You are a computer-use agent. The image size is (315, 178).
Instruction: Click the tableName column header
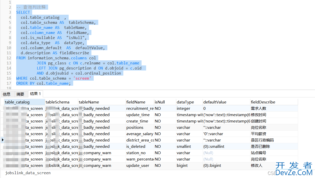(x=102, y=102)
